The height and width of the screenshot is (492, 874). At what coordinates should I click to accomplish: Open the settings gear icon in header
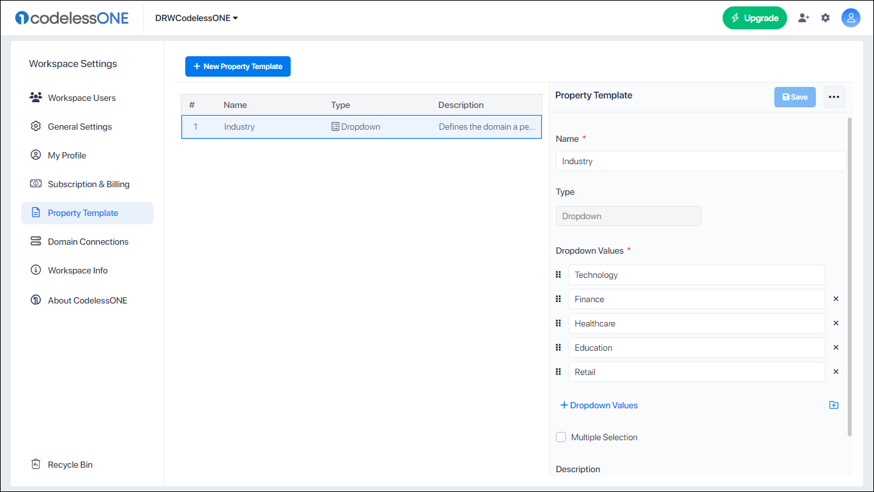825,18
